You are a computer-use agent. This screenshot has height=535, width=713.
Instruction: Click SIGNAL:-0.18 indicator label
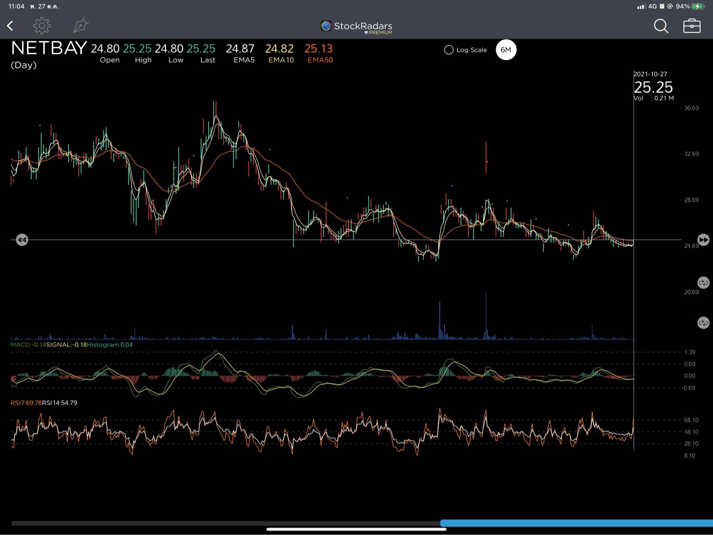coord(67,344)
